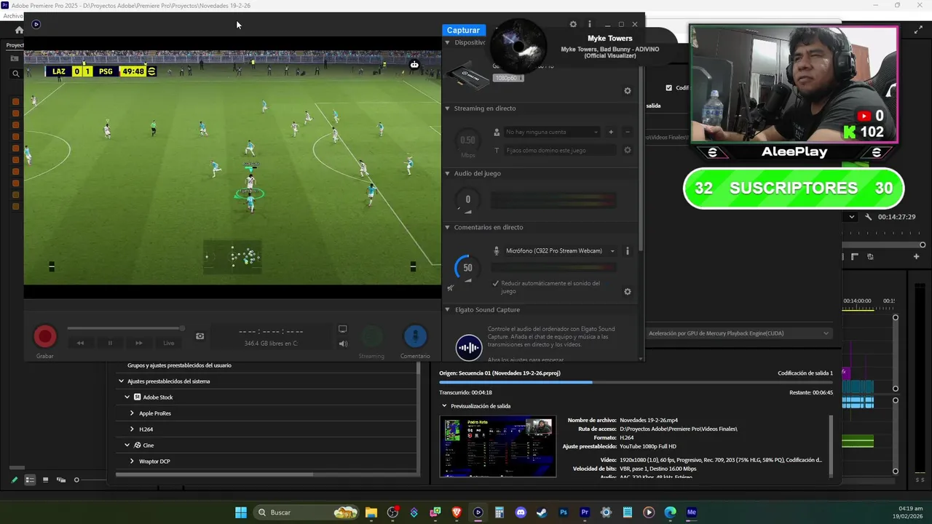Open Elgato settings gear in title bar
The width and height of the screenshot is (932, 524).
(573, 24)
